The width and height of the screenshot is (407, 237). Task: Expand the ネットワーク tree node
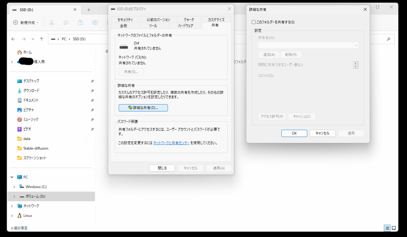point(12,206)
